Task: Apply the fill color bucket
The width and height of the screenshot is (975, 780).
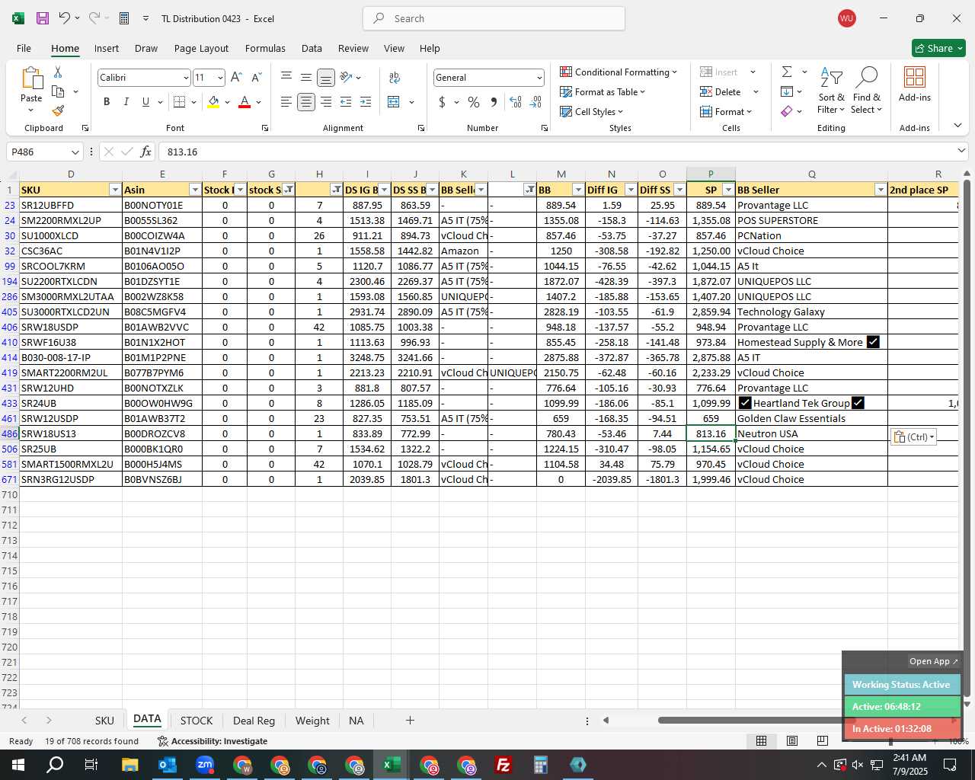Action: click(214, 102)
